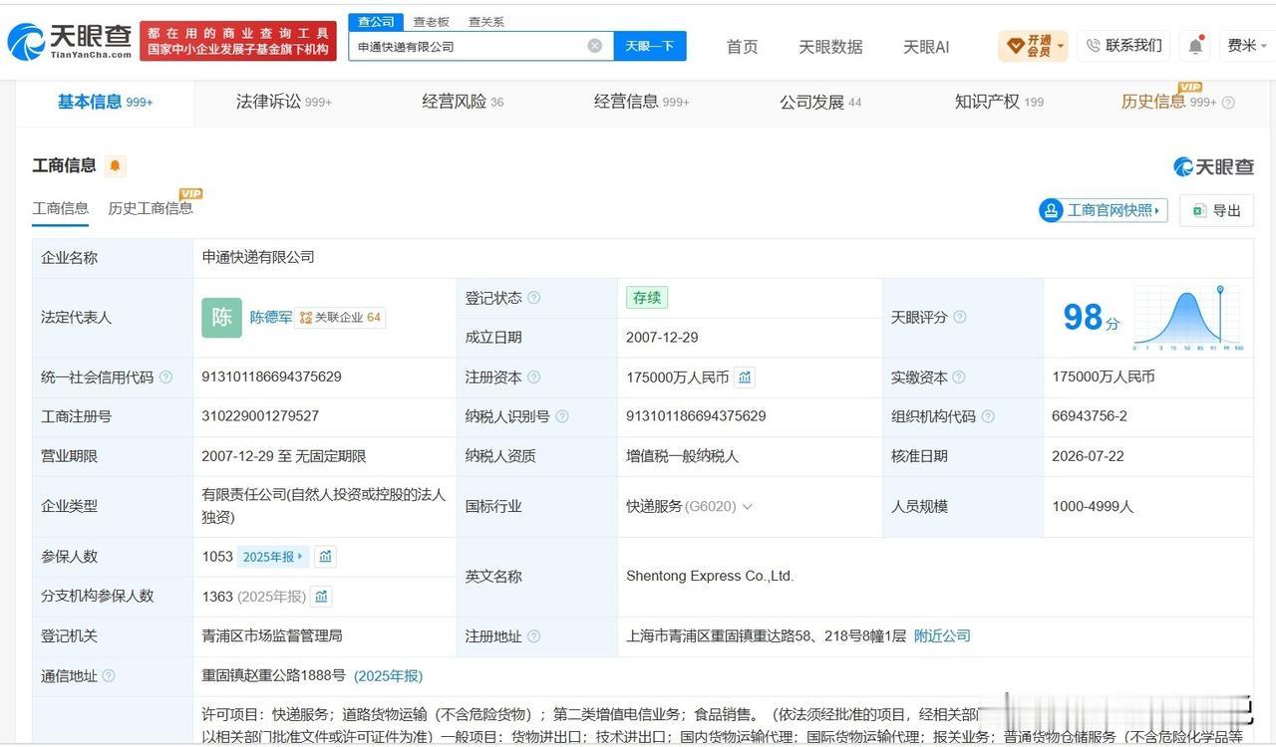Viewport: 1276px width, 747px height.
Task: Open 陈德军 legal representative link
Action: (271, 318)
